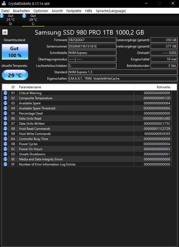Click status icon of Host Write Commands row
The width and height of the screenshot is (179, 247).
coord(5,134)
